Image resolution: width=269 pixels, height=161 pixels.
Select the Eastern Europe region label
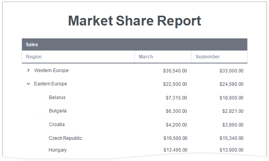coord(51,84)
